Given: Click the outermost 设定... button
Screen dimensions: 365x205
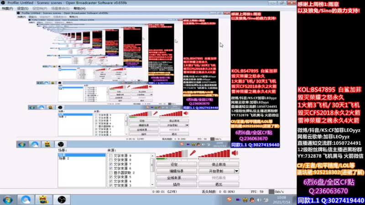Looking at the screenshot, I should (177, 164).
